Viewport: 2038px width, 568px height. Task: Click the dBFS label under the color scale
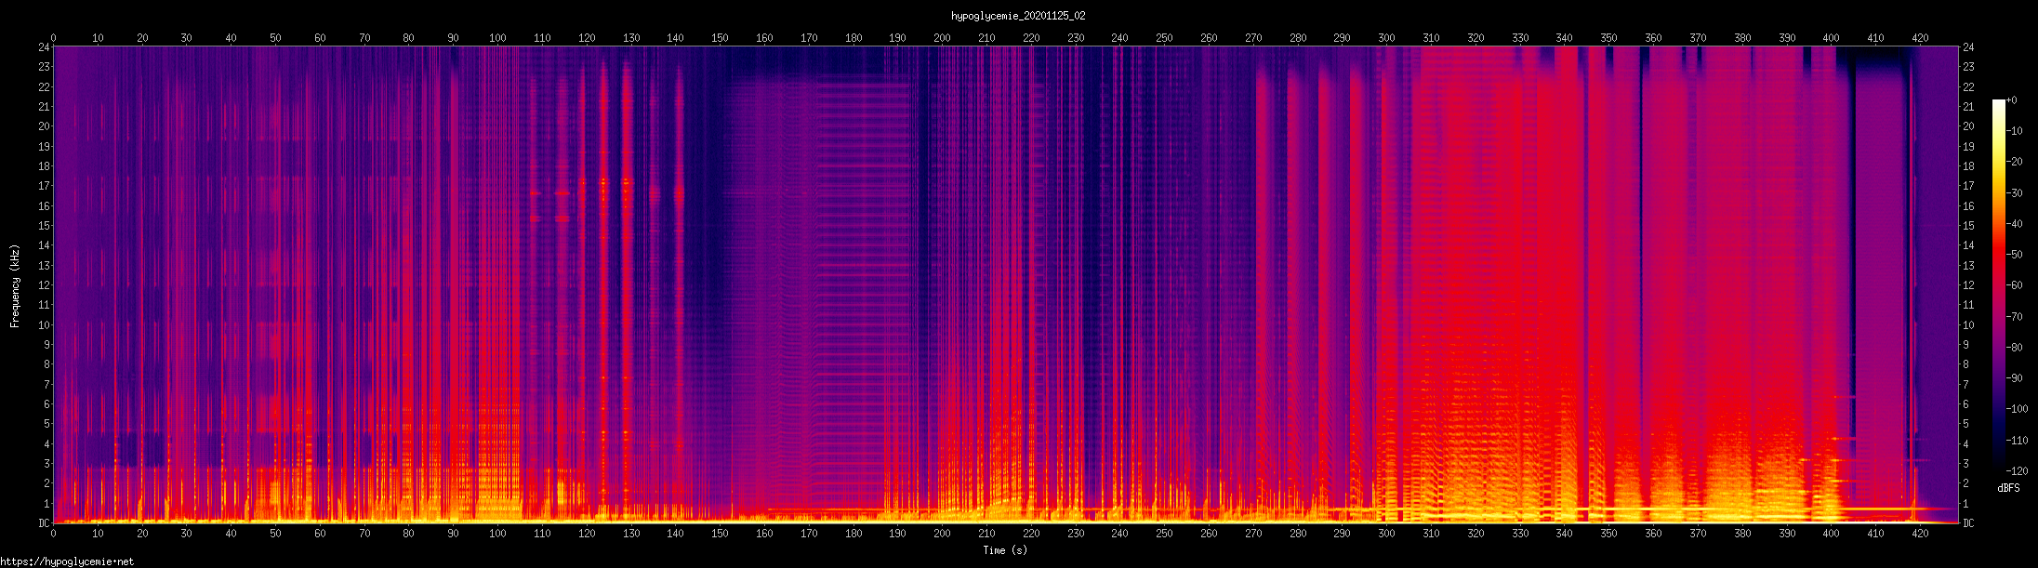2008,488
